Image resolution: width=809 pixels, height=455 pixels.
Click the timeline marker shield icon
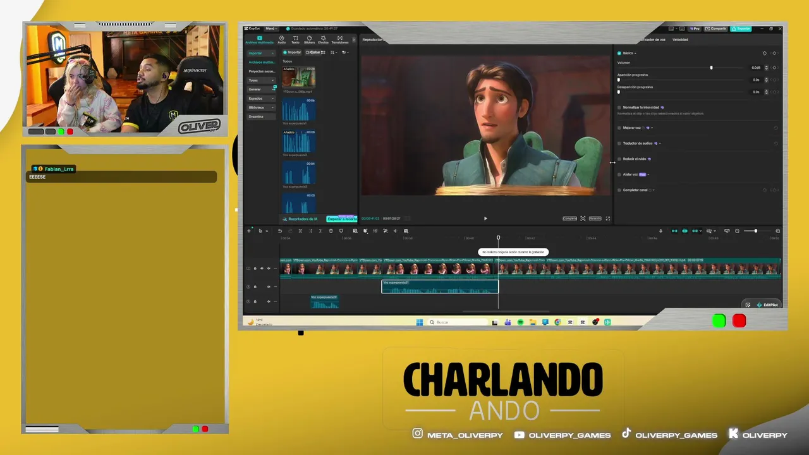341,231
